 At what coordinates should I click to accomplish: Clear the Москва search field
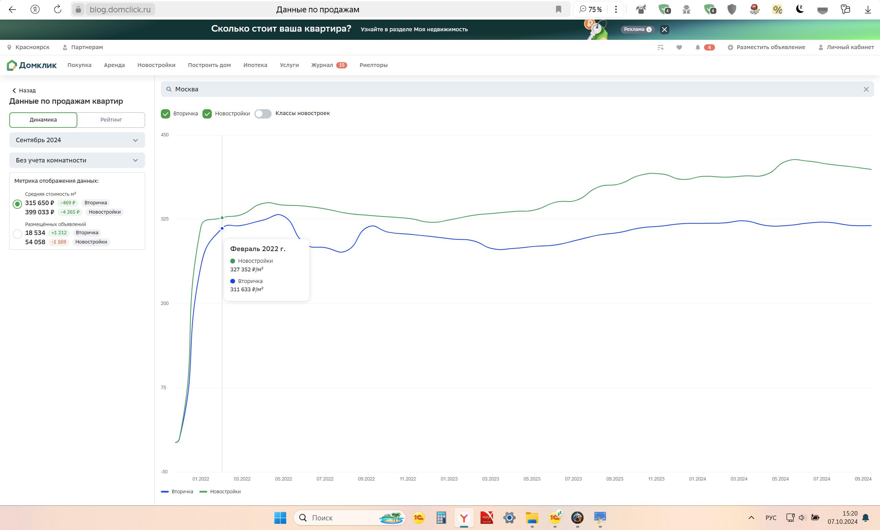(866, 89)
